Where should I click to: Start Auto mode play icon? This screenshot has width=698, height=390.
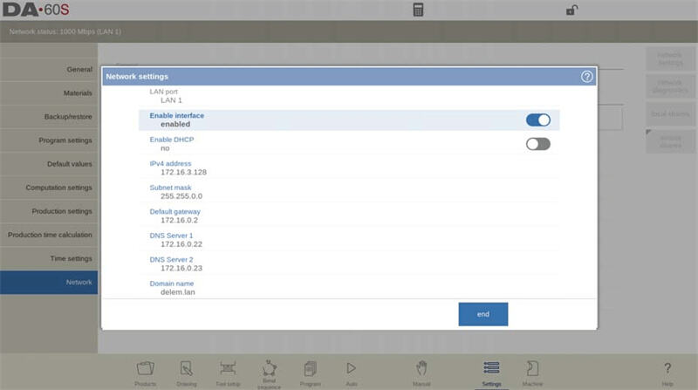coord(351,373)
